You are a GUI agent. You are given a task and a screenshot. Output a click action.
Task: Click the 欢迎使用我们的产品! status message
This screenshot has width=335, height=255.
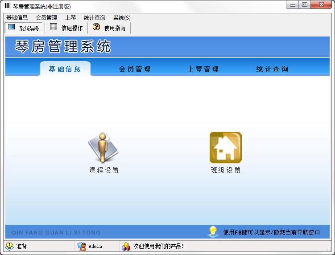(x=158, y=246)
